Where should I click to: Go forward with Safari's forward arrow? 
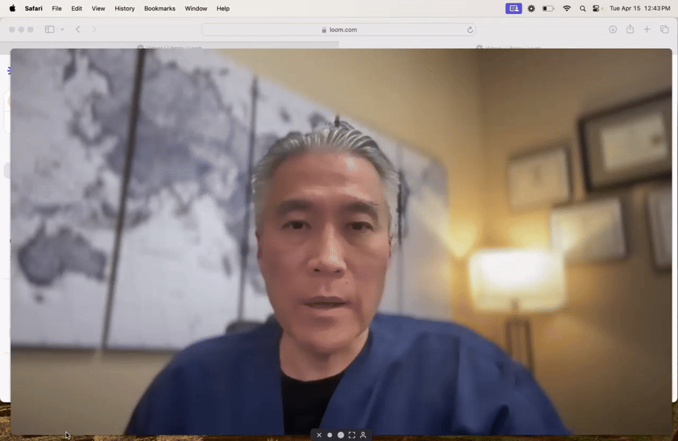tap(94, 29)
